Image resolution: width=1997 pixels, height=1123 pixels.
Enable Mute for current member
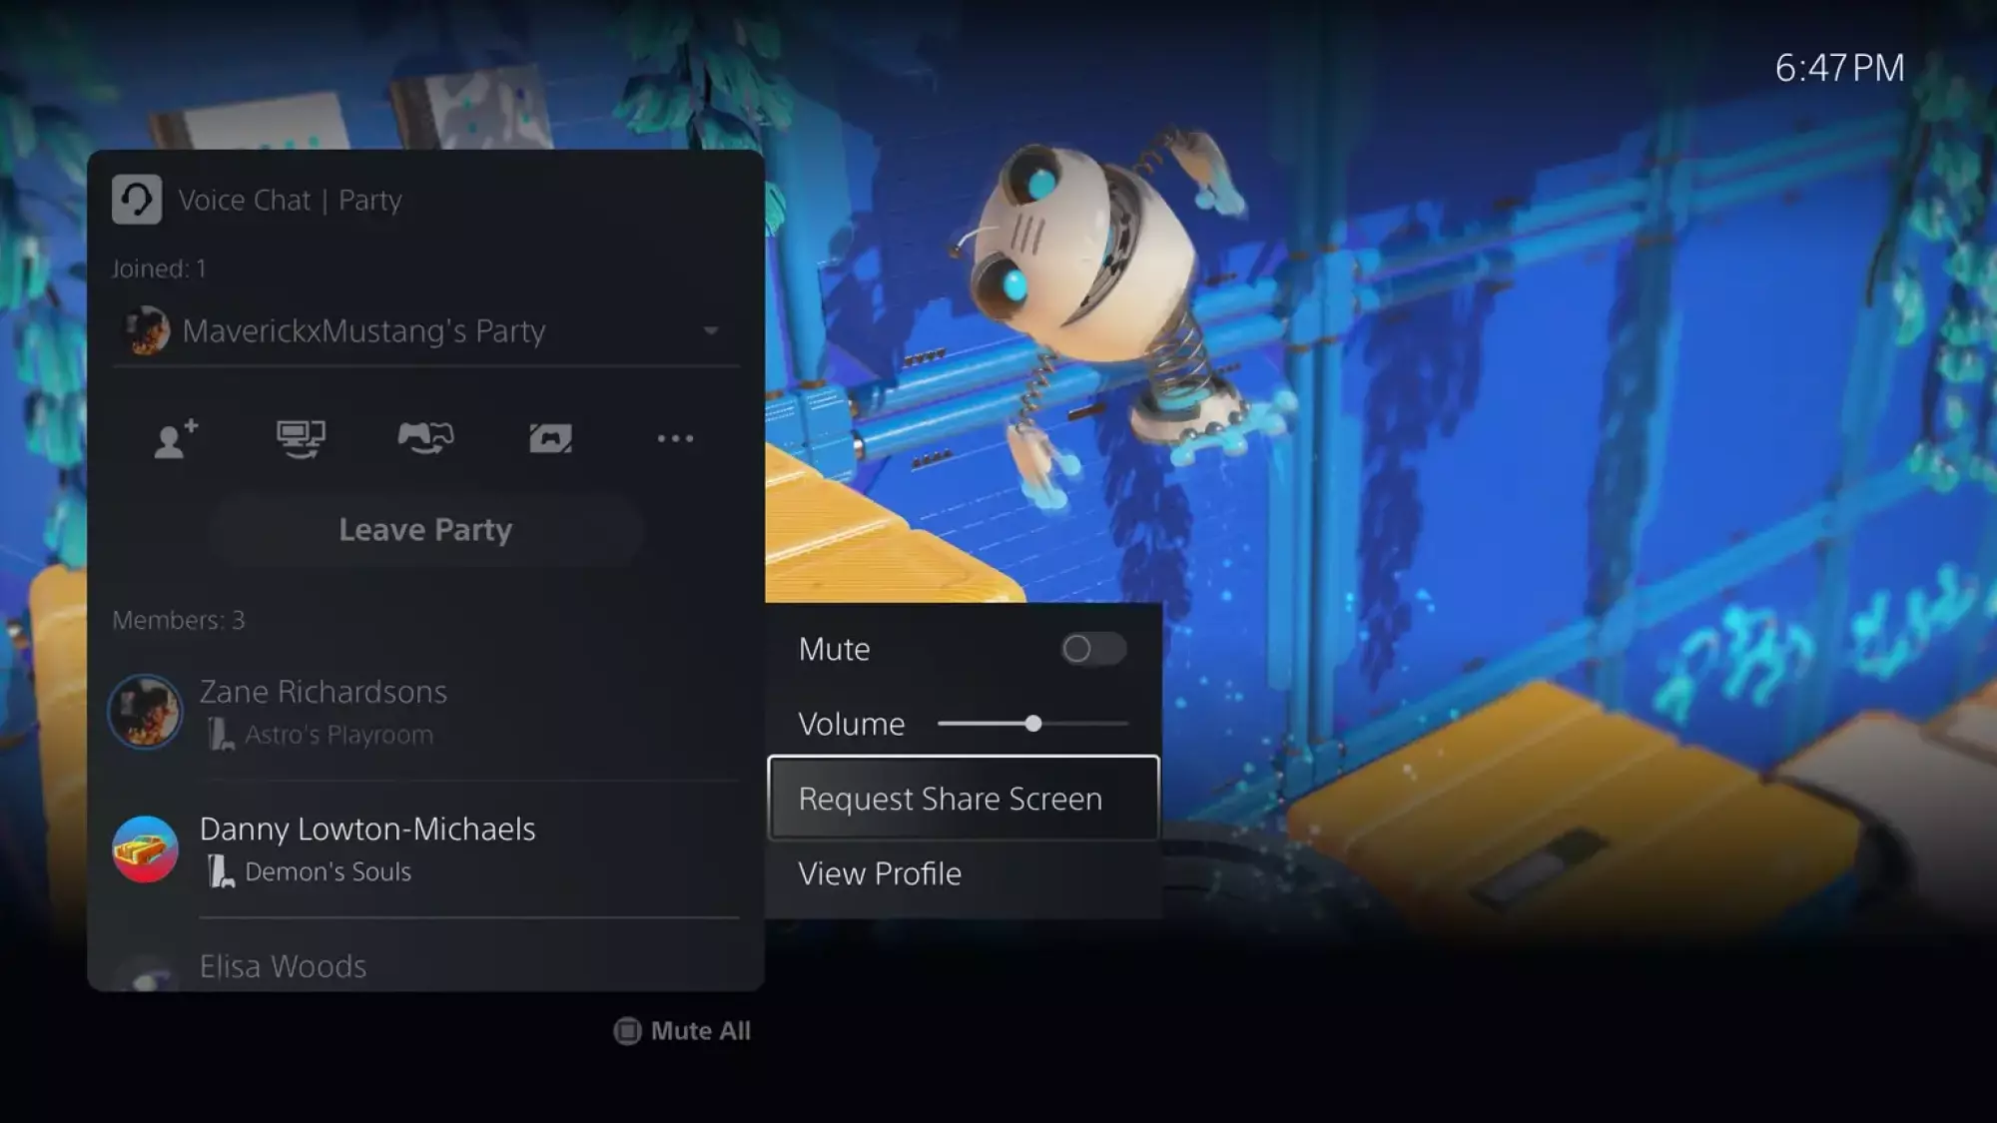(x=1091, y=647)
